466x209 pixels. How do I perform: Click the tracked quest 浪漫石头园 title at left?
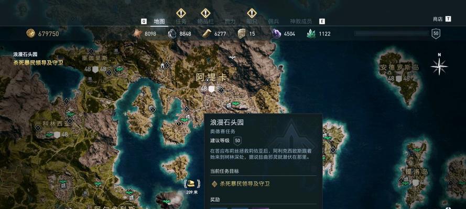tap(25, 54)
